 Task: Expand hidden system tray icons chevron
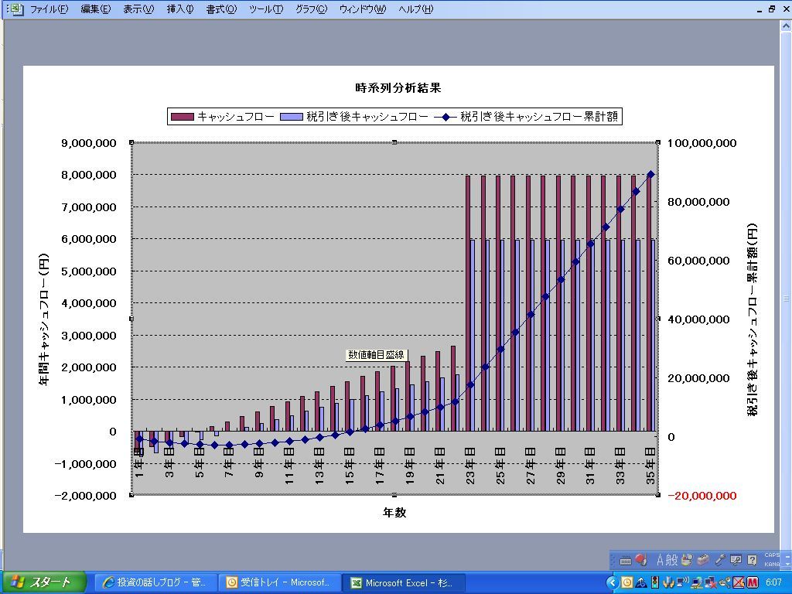pyautogui.click(x=612, y=582)
